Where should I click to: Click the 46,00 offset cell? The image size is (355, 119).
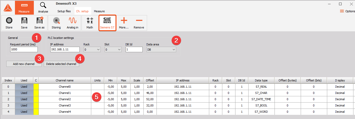(150, 93)
